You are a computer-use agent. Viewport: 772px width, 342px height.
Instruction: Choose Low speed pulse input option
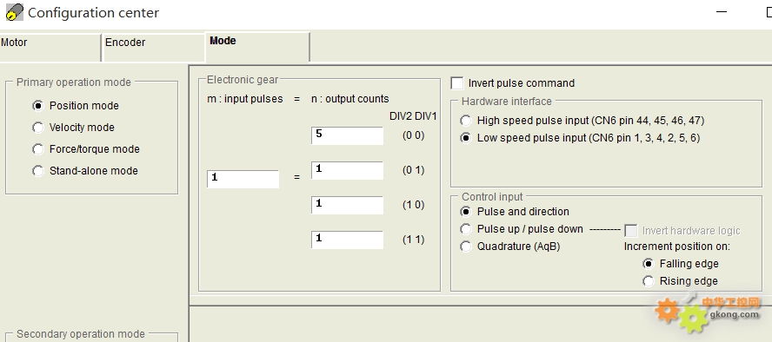click(x=466, y=138)
